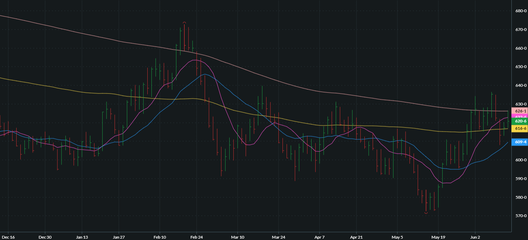Click the Mar 10 date label

pyautogui.click(x=238, y=237)
